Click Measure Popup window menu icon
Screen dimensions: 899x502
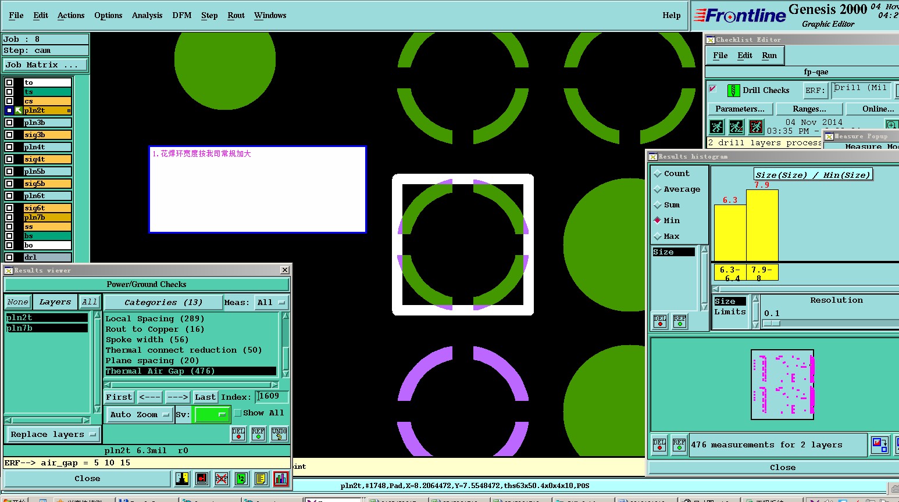829,137
